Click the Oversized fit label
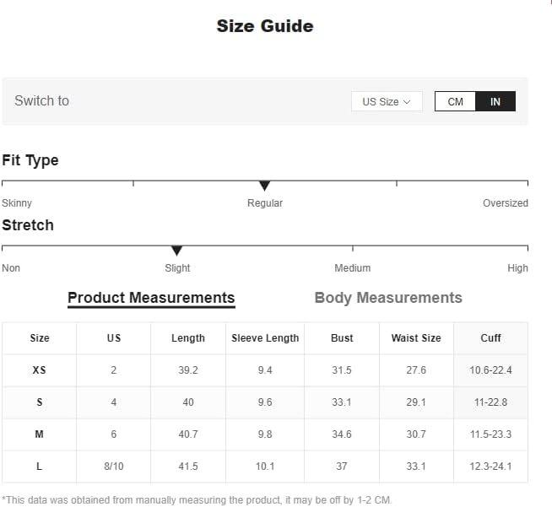The width and height of the screenshot is (552, 507). 506,203
